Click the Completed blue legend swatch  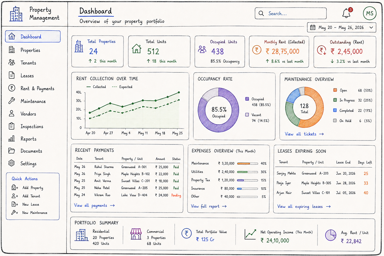pyautogui.click(x=335, y=110)
